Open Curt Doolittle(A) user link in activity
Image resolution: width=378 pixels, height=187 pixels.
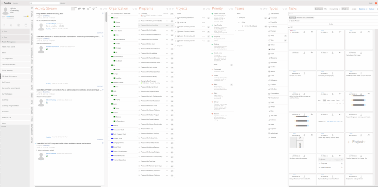pyautogui.click(x=51, y=24)
